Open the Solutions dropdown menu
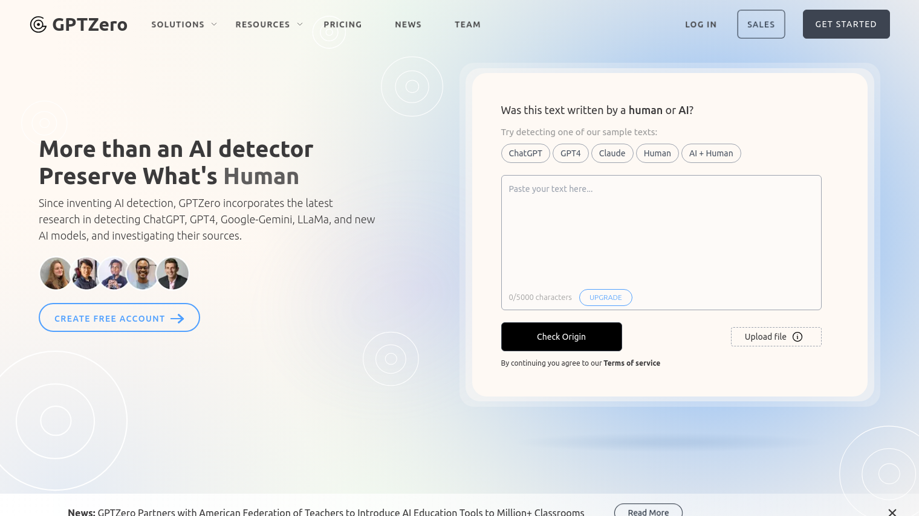This screenshot has height=516, width=919. [x=184, y=25]
